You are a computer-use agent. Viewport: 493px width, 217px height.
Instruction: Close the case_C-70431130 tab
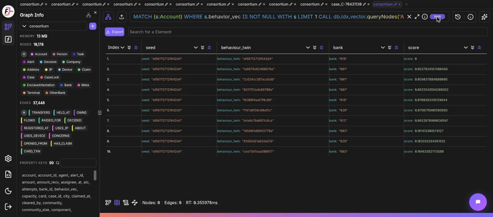pos(368,4)
